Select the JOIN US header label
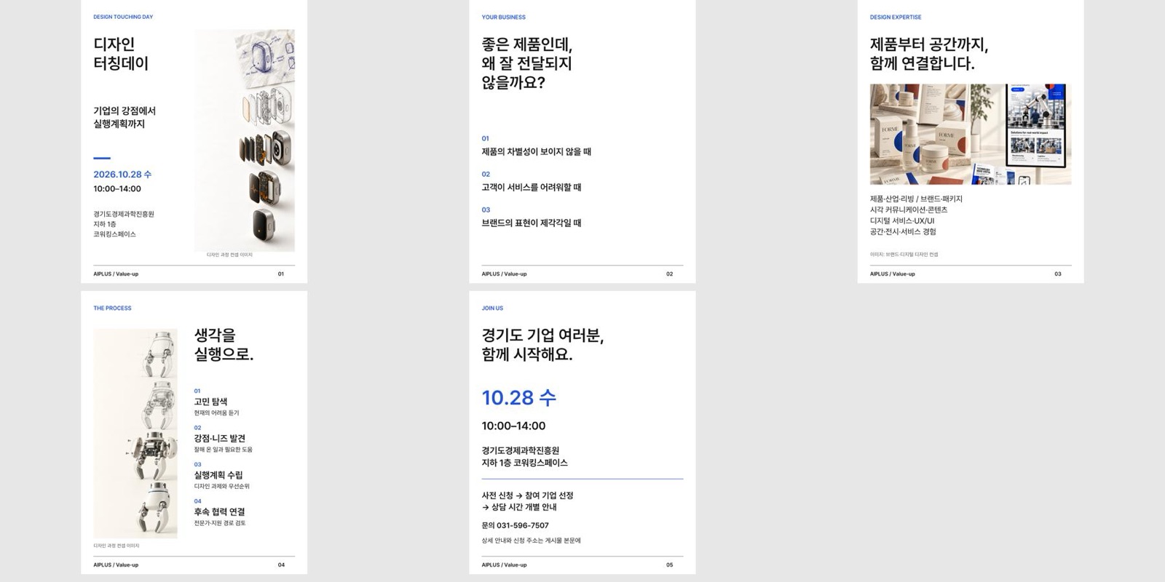This screenshot has width=1165, height=582. coord(492,308)
